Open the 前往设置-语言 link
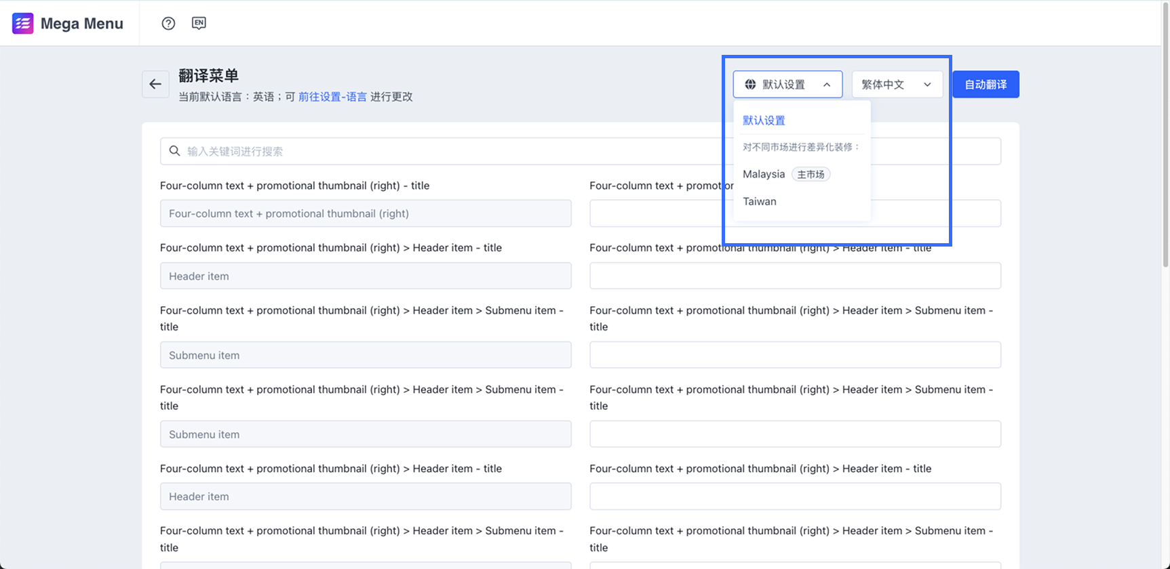1170x569 pixels. 332,97
